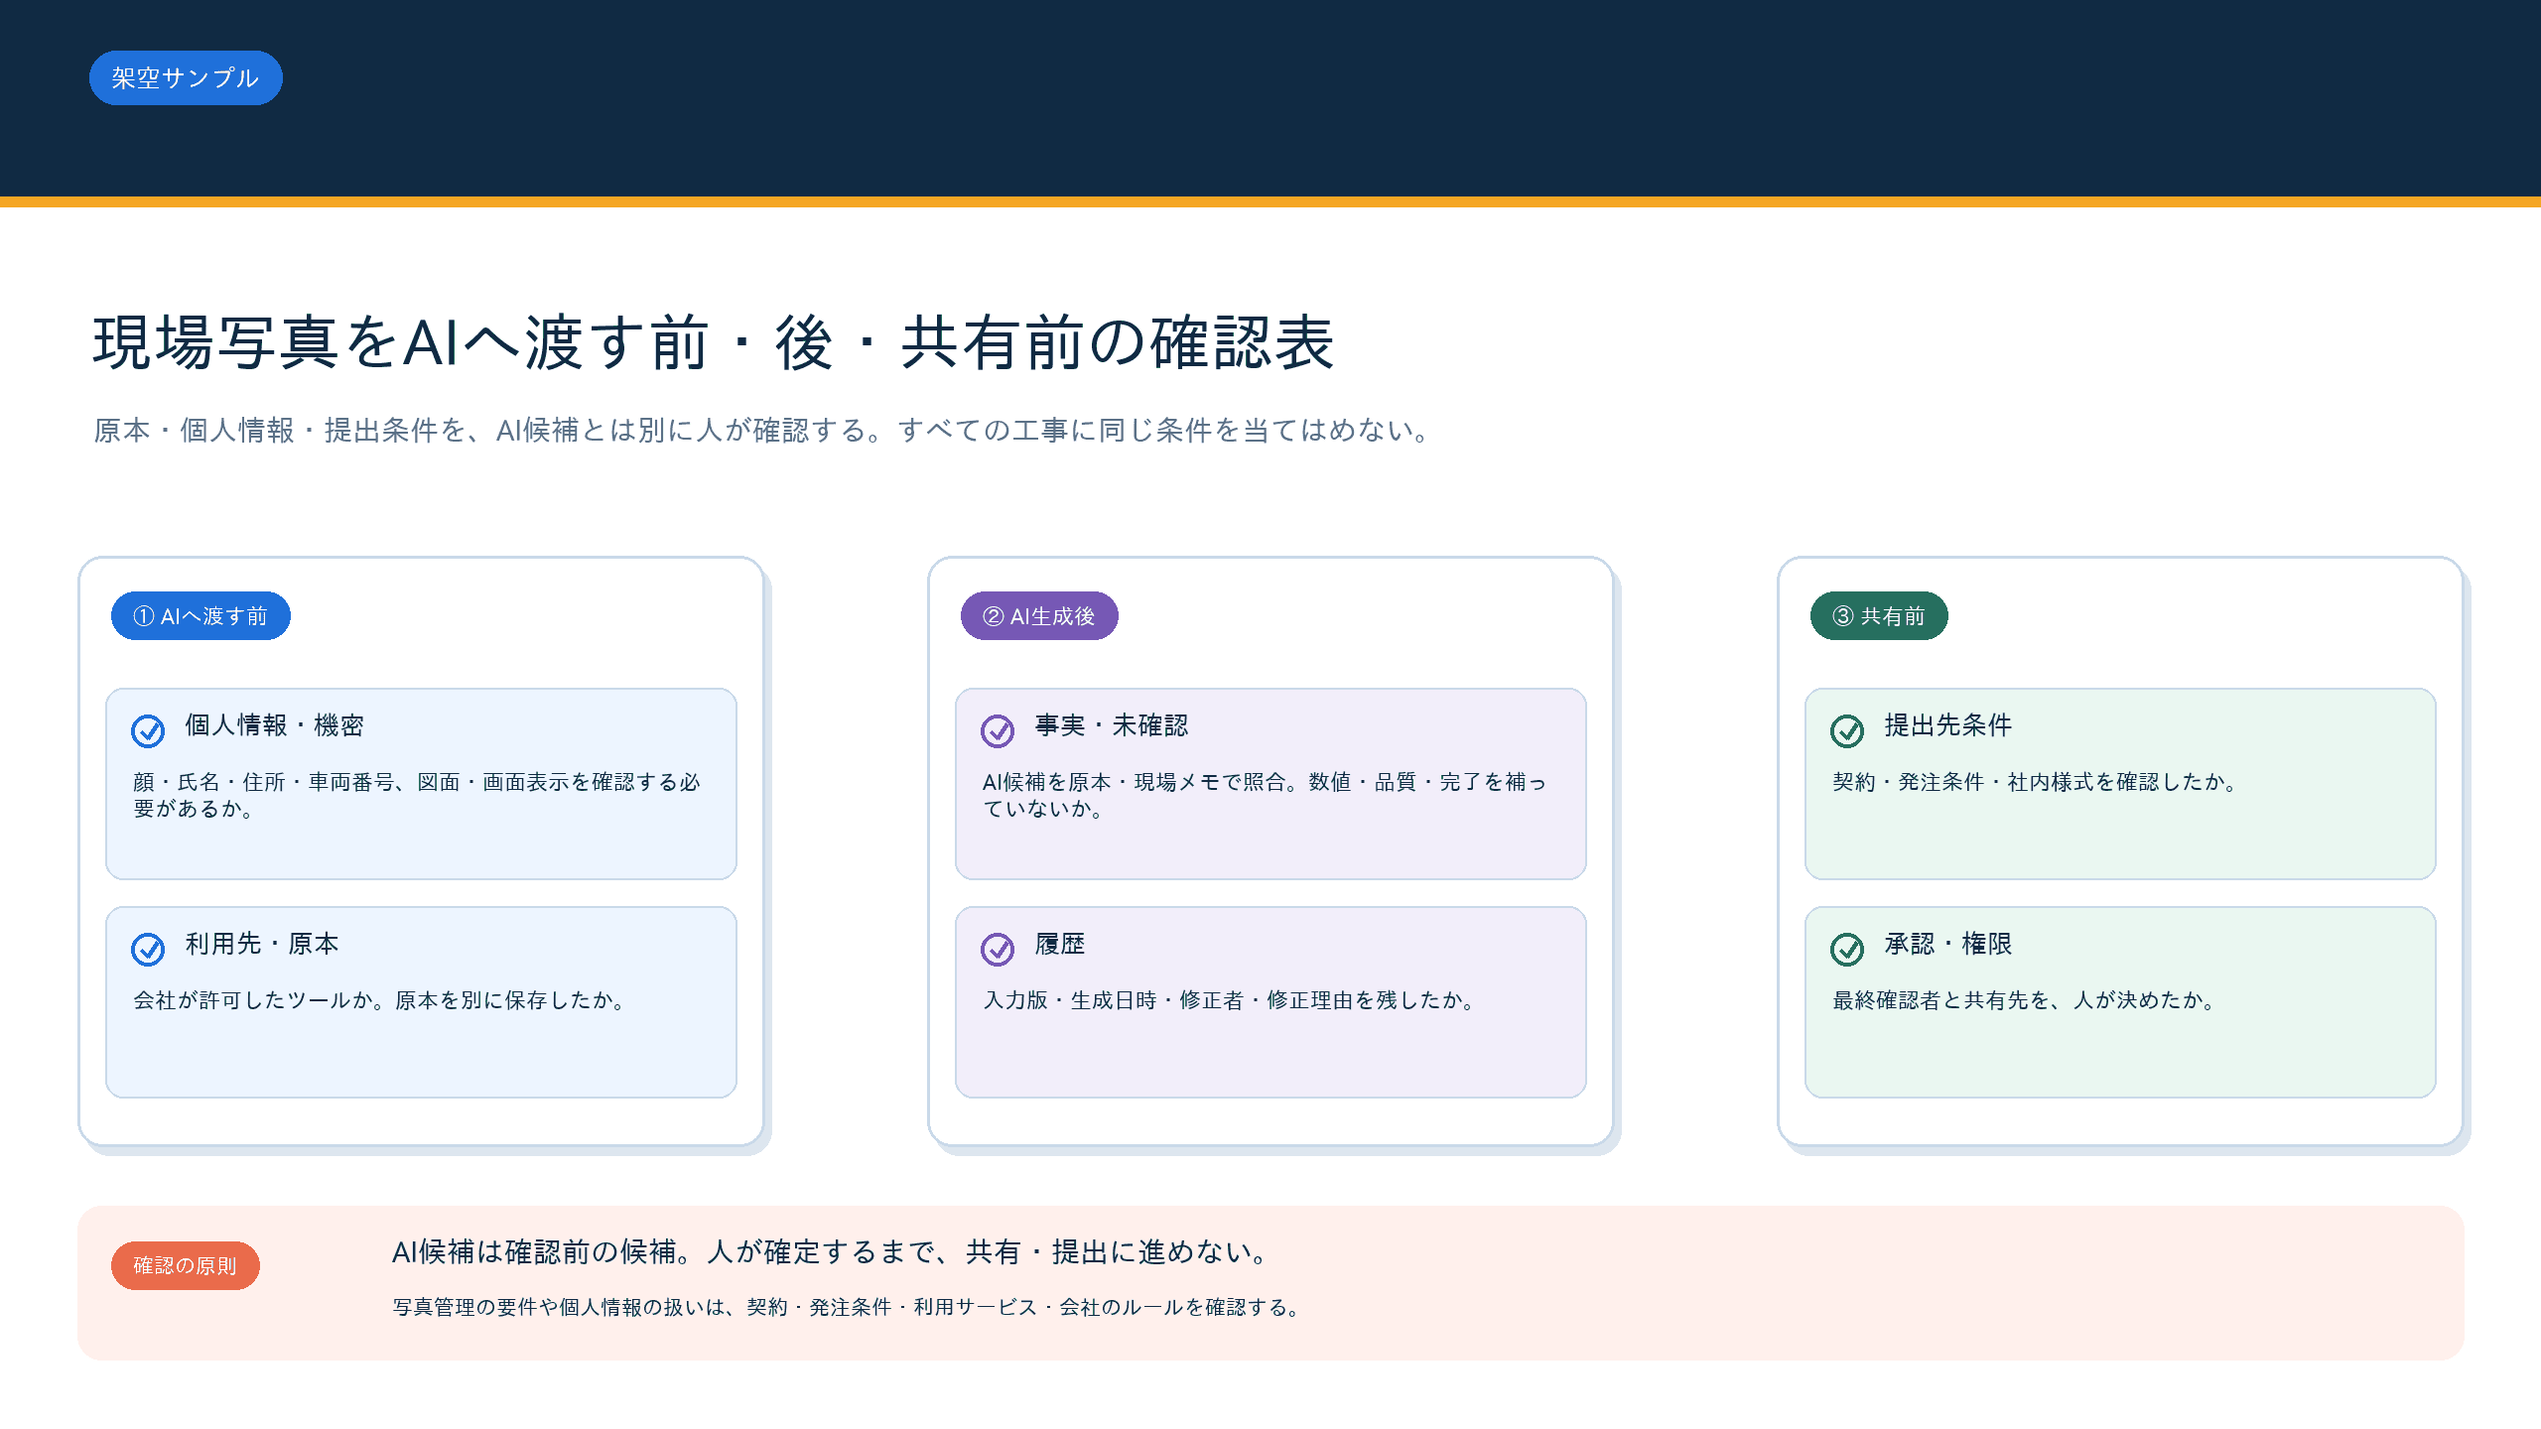
Task: Click subtitle starting 原本・個人情報・提出条件を
Action: tap(762, 431)
